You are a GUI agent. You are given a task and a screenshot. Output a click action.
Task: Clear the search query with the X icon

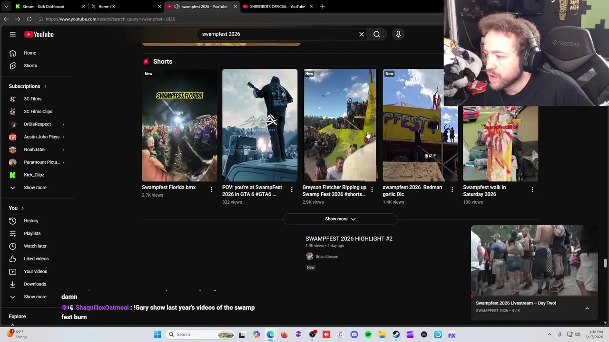coord(362,34)
